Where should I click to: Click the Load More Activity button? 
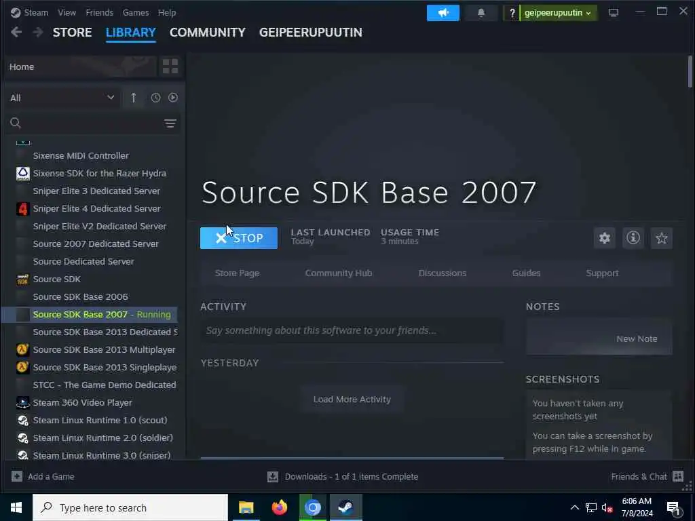(352, 399)
